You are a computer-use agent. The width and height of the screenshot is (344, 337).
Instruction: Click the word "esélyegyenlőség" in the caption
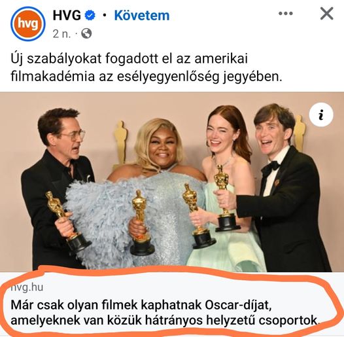[167, 77]
